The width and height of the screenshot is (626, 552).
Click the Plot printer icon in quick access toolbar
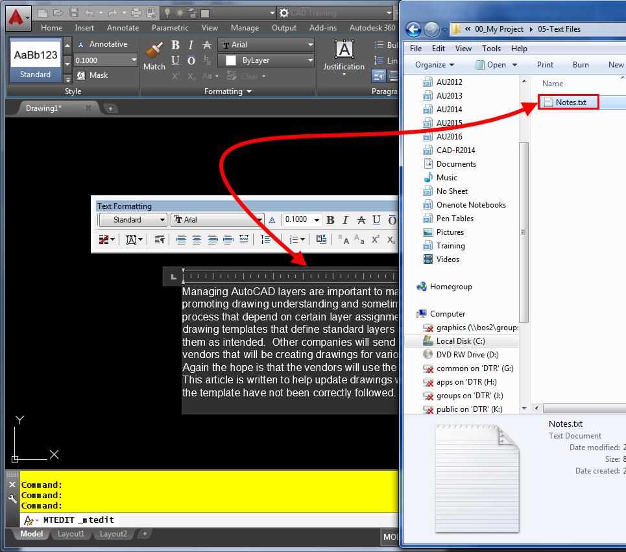136,13
